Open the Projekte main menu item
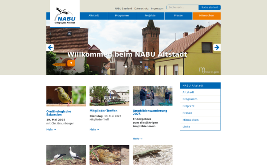Image resolution: width=267 pixels, height=166 pixels. tap(150, 16)
